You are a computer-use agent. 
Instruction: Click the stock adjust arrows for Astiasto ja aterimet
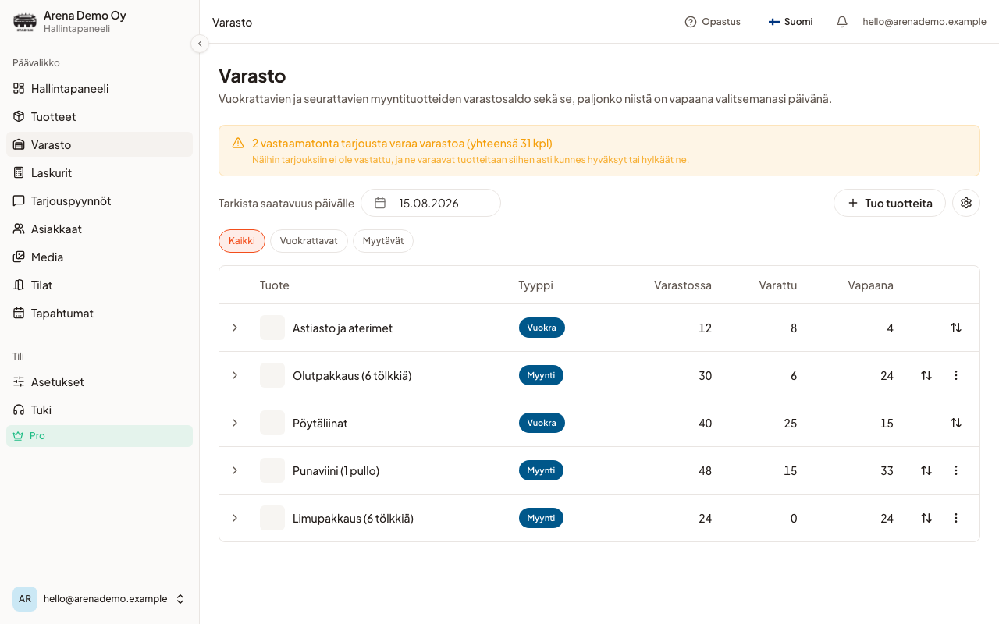pyautogui.click(x=956, y=328)
